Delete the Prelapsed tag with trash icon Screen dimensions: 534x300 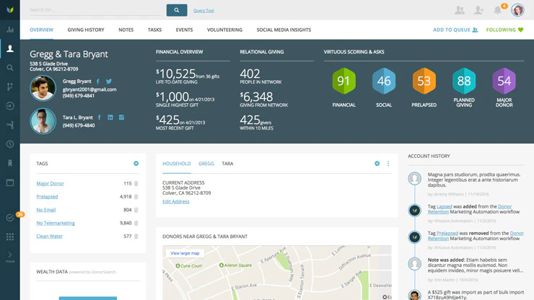[x=136, y=197]
